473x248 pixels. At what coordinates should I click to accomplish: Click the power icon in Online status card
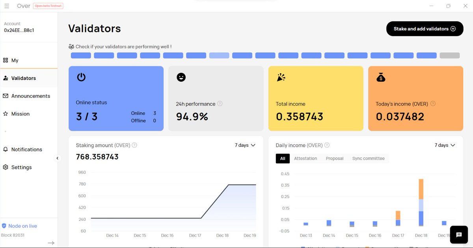[81, 77]
